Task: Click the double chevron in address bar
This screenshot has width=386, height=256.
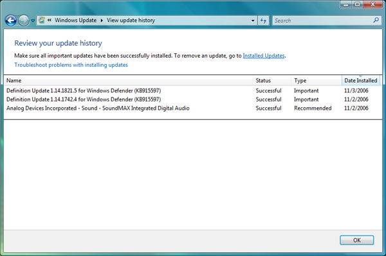Action: [50, 20]
